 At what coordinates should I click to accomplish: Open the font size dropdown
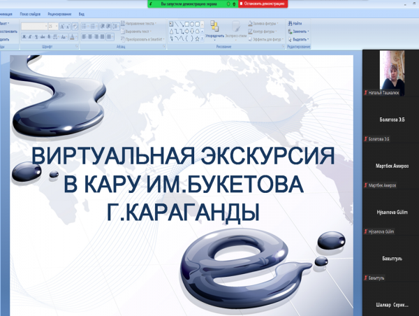click(x=56, y=26)
